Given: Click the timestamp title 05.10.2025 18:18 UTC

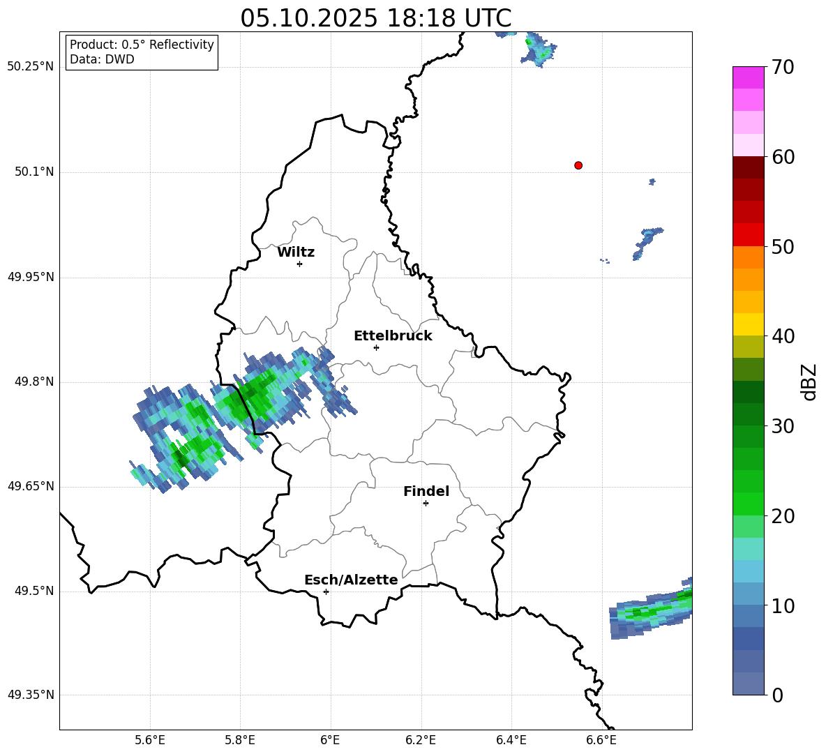Looking at the screenshot, I should pos(376,18).
